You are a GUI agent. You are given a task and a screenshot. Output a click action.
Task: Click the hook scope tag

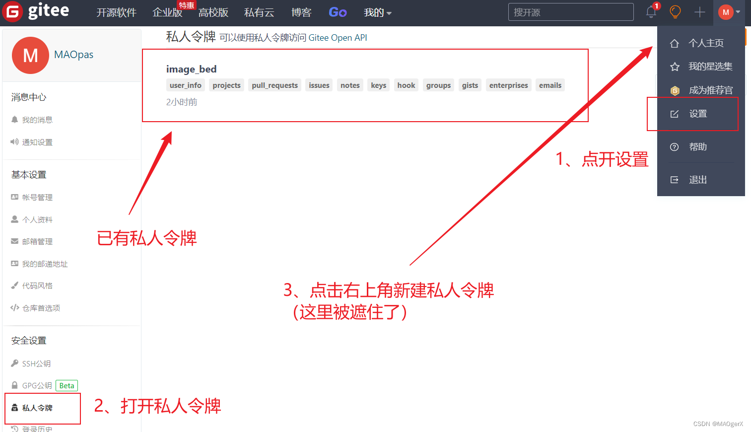click(406, 85)
